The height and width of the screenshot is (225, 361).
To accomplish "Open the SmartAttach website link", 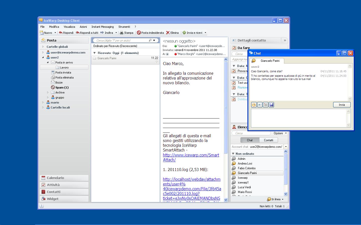I will tap(191, 157).
